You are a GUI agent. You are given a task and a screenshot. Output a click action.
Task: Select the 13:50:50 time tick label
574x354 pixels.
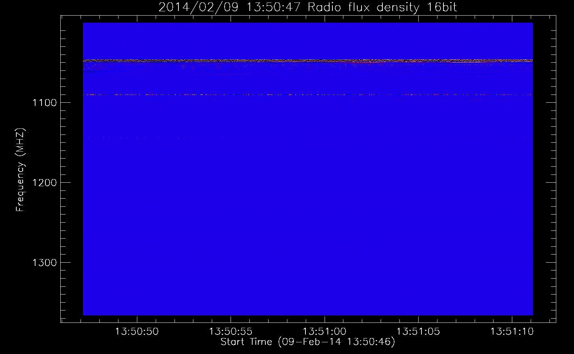coord(137,332)
